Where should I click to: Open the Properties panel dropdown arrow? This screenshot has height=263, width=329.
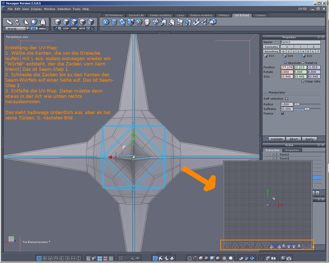(319, 37)
